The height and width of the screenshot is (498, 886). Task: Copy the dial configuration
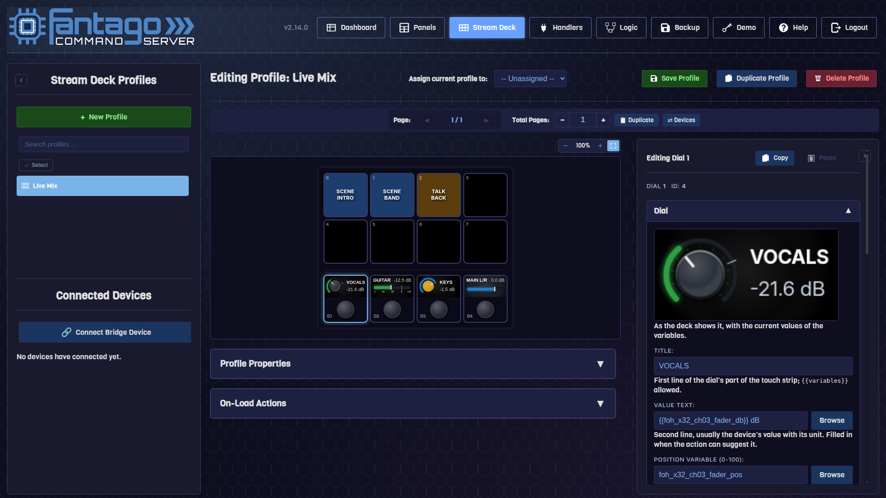(x=775, y=158)
